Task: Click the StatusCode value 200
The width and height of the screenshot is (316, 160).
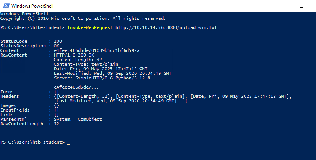Action: click(x=58, y=41)
